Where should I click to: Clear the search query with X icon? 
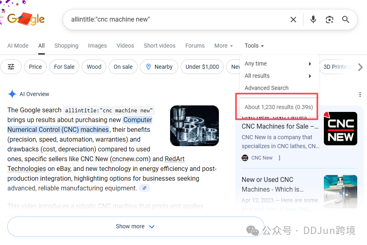[x=293, y=20]
